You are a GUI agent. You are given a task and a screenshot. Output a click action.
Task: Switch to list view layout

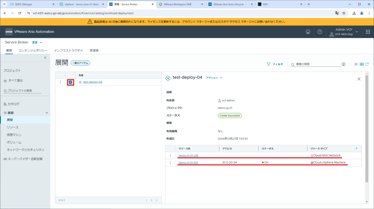click(356, 64)
